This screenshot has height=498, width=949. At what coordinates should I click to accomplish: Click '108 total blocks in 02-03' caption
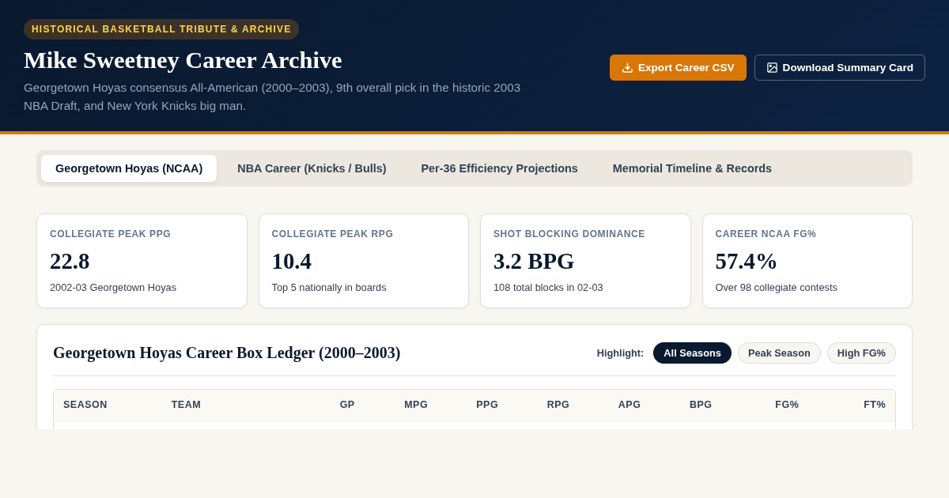pos(548,288)
